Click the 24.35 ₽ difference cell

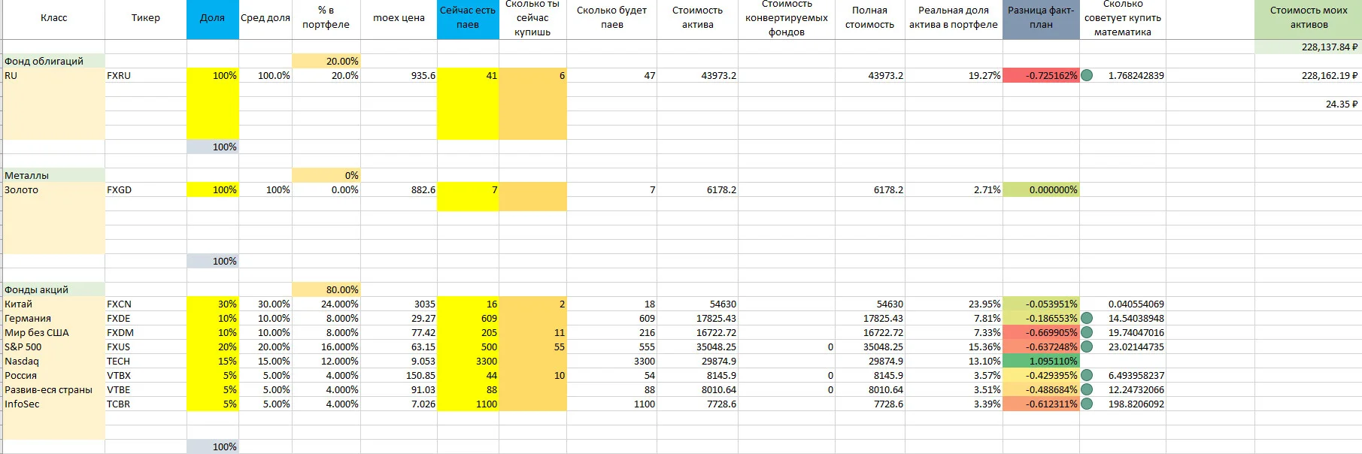coord(1309,104)
